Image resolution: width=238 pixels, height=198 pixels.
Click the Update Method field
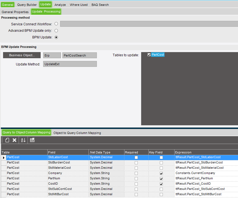[70, 64]
